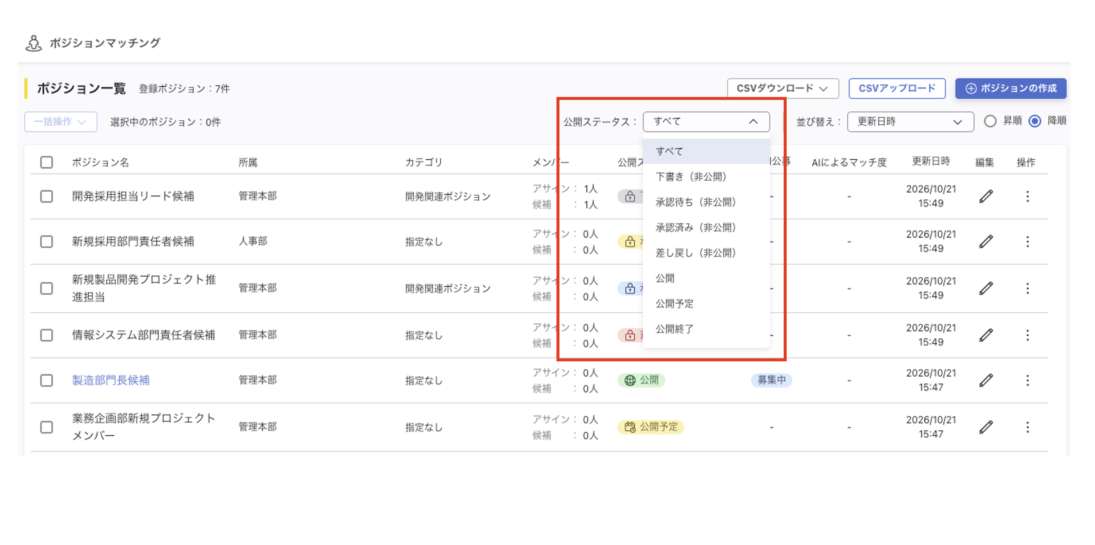1095x545 pixels.
Task: Check the box for 情報システム部門責任者候補
Action: [x=47, y=335]
